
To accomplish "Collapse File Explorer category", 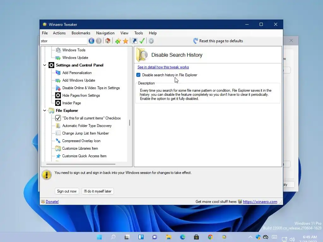I will pyautogui.click(x=44, y=111).
